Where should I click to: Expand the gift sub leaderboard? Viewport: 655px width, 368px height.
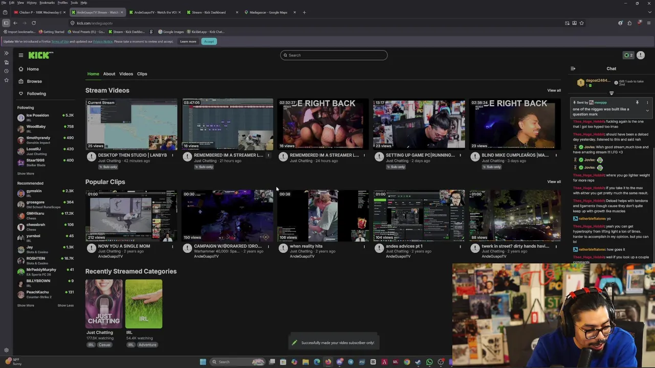(612, 93)
